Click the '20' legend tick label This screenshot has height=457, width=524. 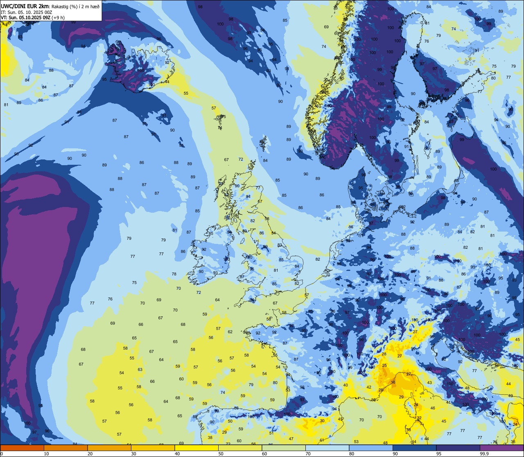[90, 454]
